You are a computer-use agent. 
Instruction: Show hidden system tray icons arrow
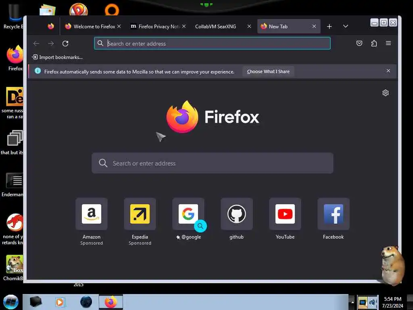(353, 302)
